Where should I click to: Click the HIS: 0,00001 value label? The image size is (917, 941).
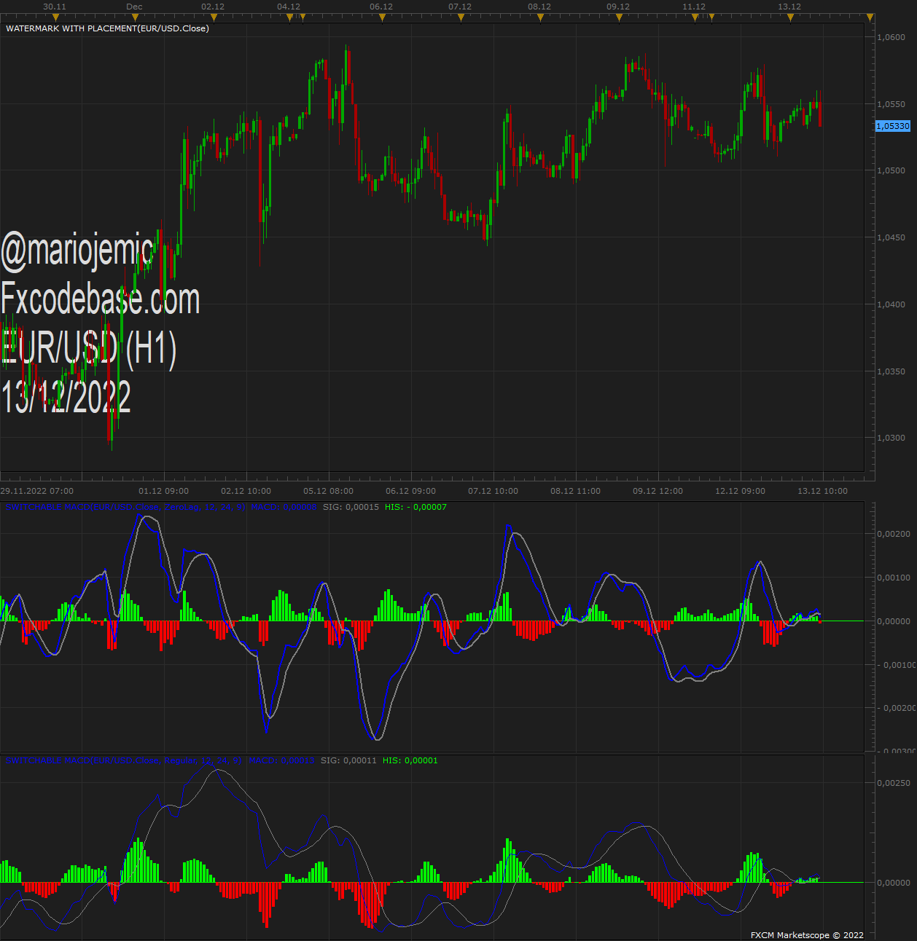point(410,760)
